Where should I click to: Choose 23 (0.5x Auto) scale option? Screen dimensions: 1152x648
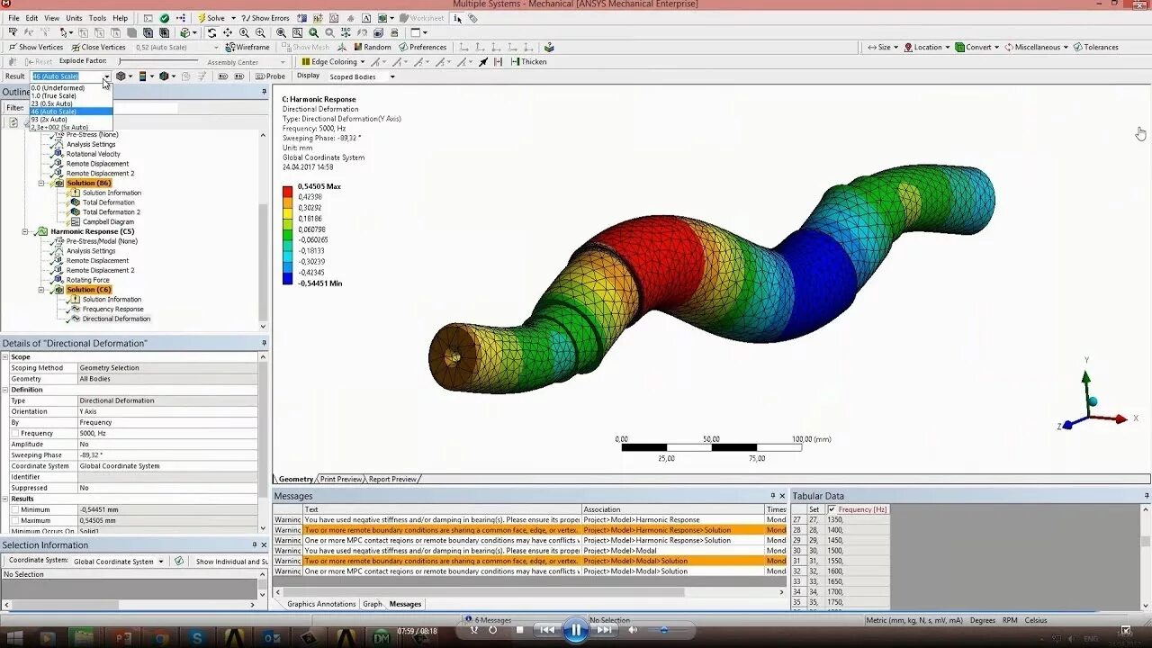(71, 103)
